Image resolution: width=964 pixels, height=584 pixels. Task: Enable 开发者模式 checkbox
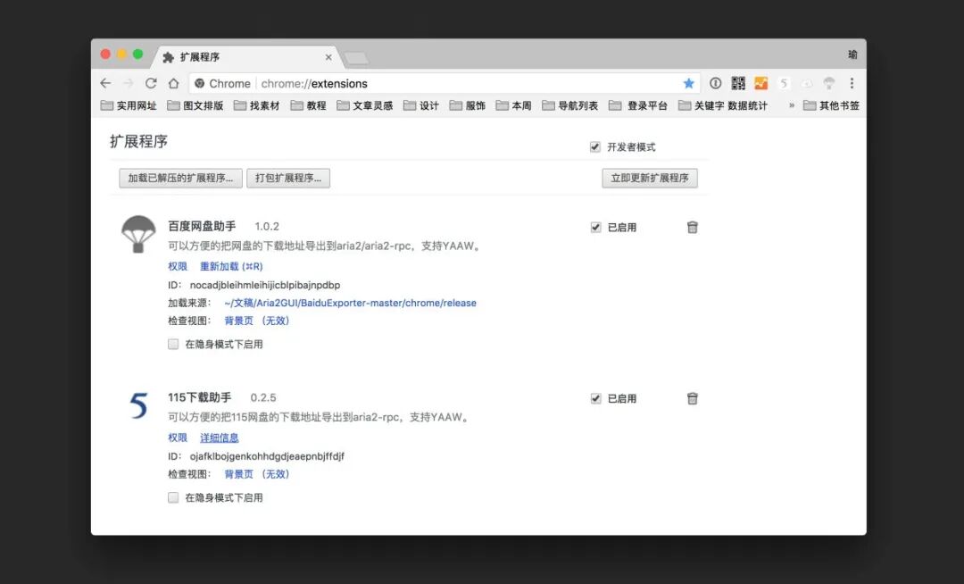tap(594, 146)
